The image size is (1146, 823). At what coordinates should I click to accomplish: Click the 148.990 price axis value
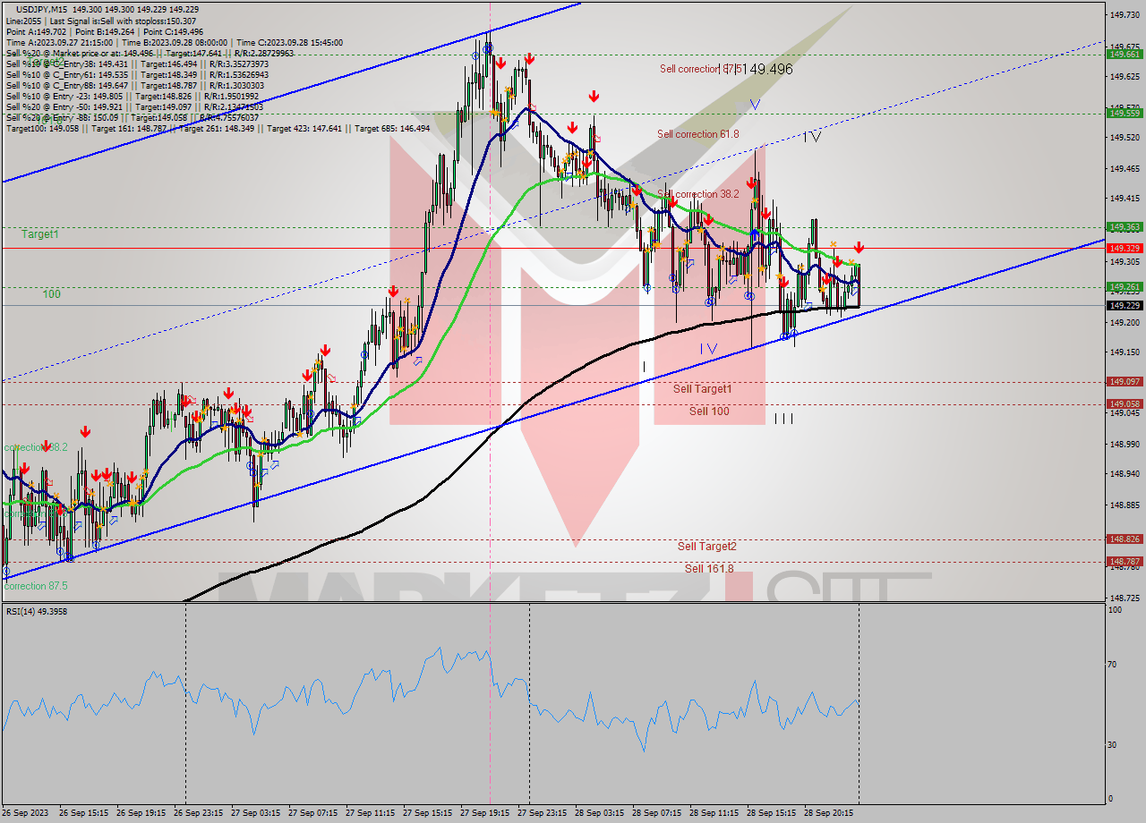tap(1125, 445)
